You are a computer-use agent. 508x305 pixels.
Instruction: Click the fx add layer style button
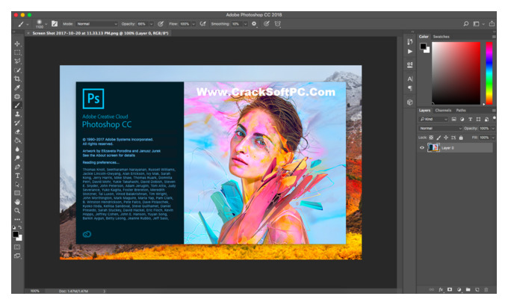click(x=441, y=290)
